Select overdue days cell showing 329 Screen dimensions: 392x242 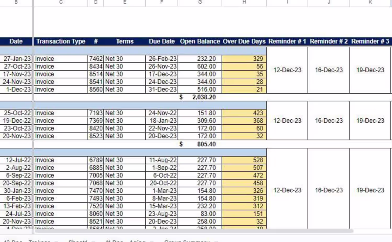(244, 59)
